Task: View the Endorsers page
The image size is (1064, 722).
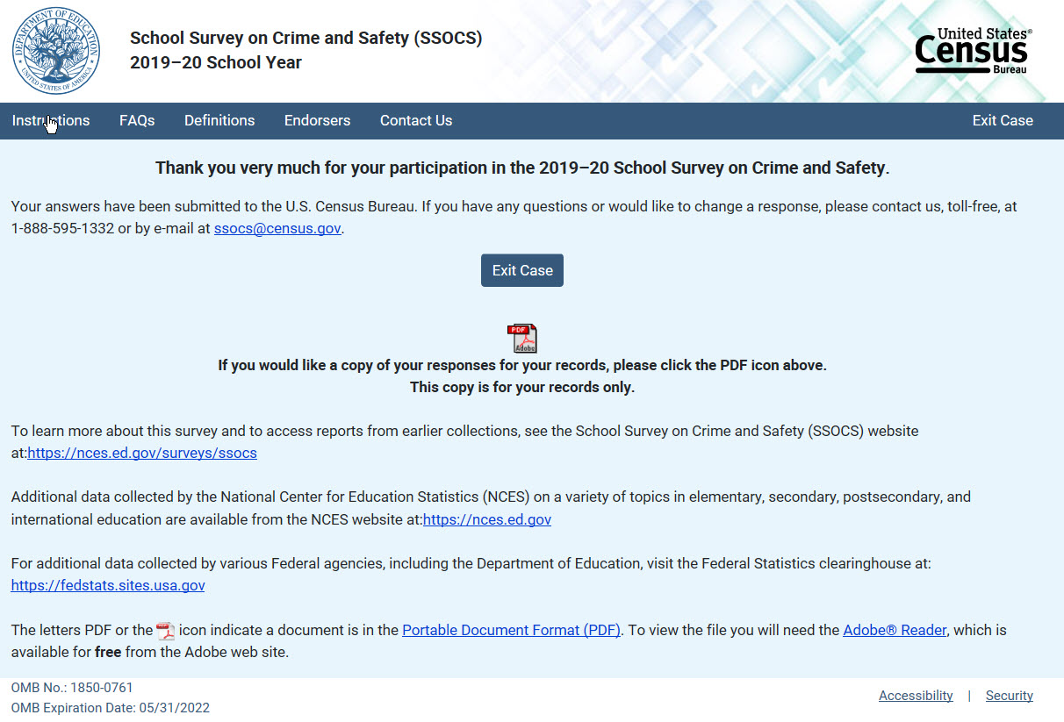Action: [x=317, y=121]
